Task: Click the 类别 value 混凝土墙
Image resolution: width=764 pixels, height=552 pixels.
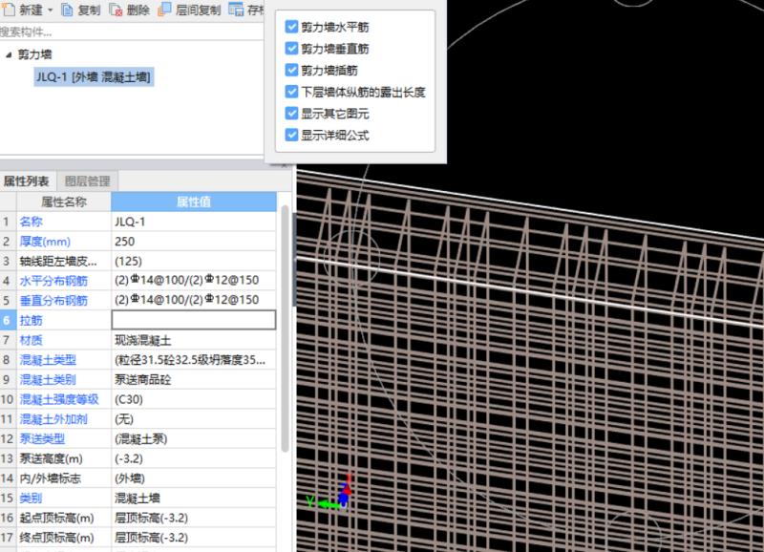Action: (194, 498)
